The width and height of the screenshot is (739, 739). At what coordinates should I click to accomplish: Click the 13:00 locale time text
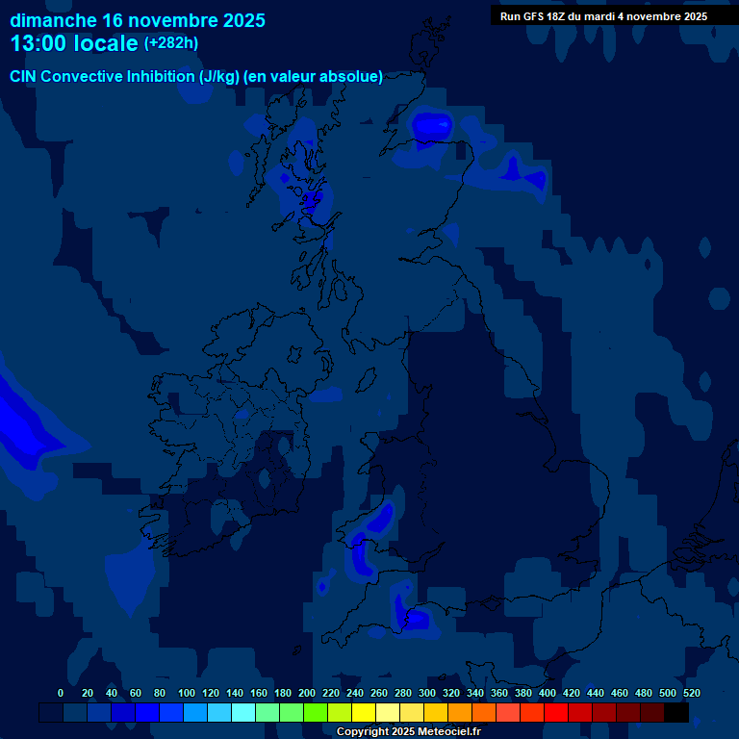pos(74,43)
